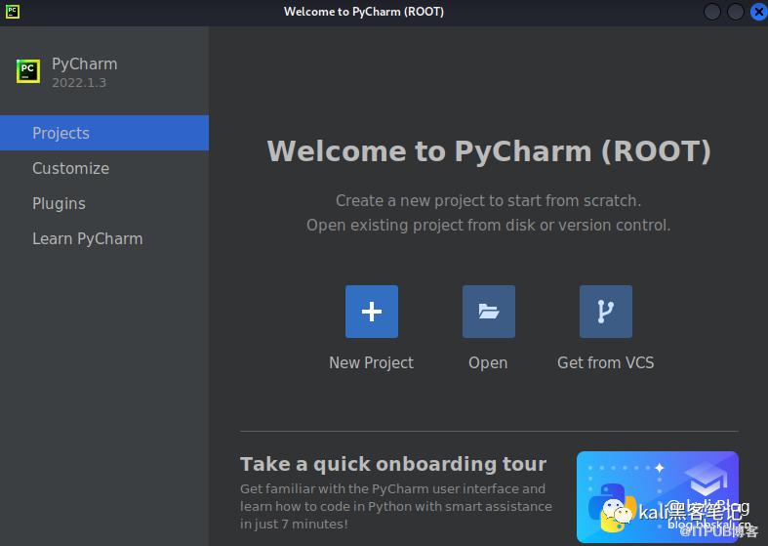Click the Take a quick onboarding tour heading
Image resolution: width=768 pixels, height=546 pixels.
coord(393,464)
